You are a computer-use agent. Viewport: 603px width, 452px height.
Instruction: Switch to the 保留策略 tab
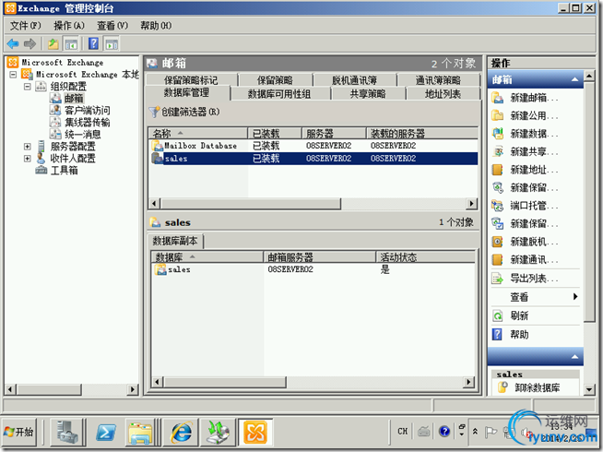275,80
